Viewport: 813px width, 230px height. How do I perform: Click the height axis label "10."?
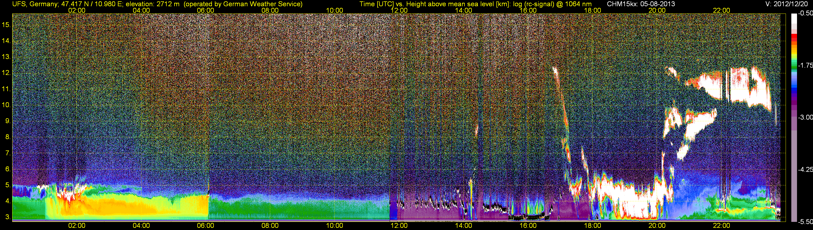click(x=6, y=105)
